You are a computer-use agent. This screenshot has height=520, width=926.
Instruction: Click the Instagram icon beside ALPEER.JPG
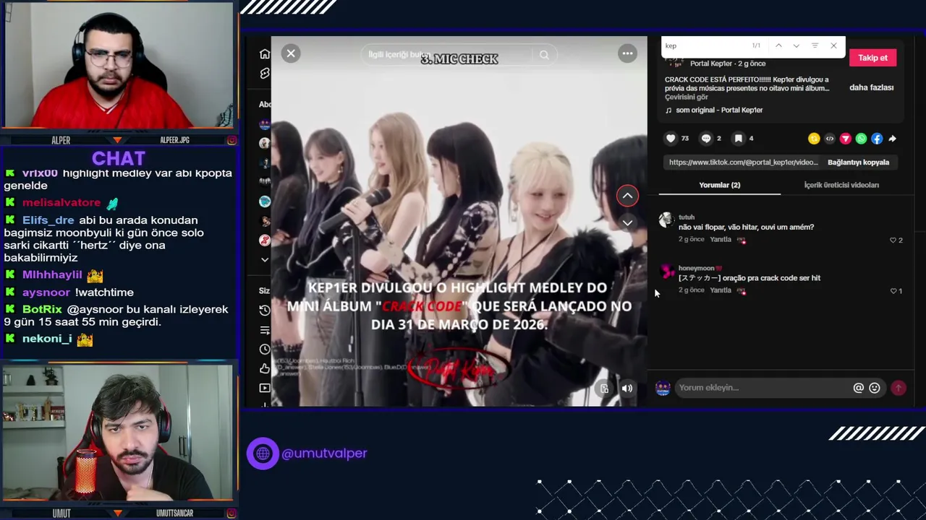[231, 140]
